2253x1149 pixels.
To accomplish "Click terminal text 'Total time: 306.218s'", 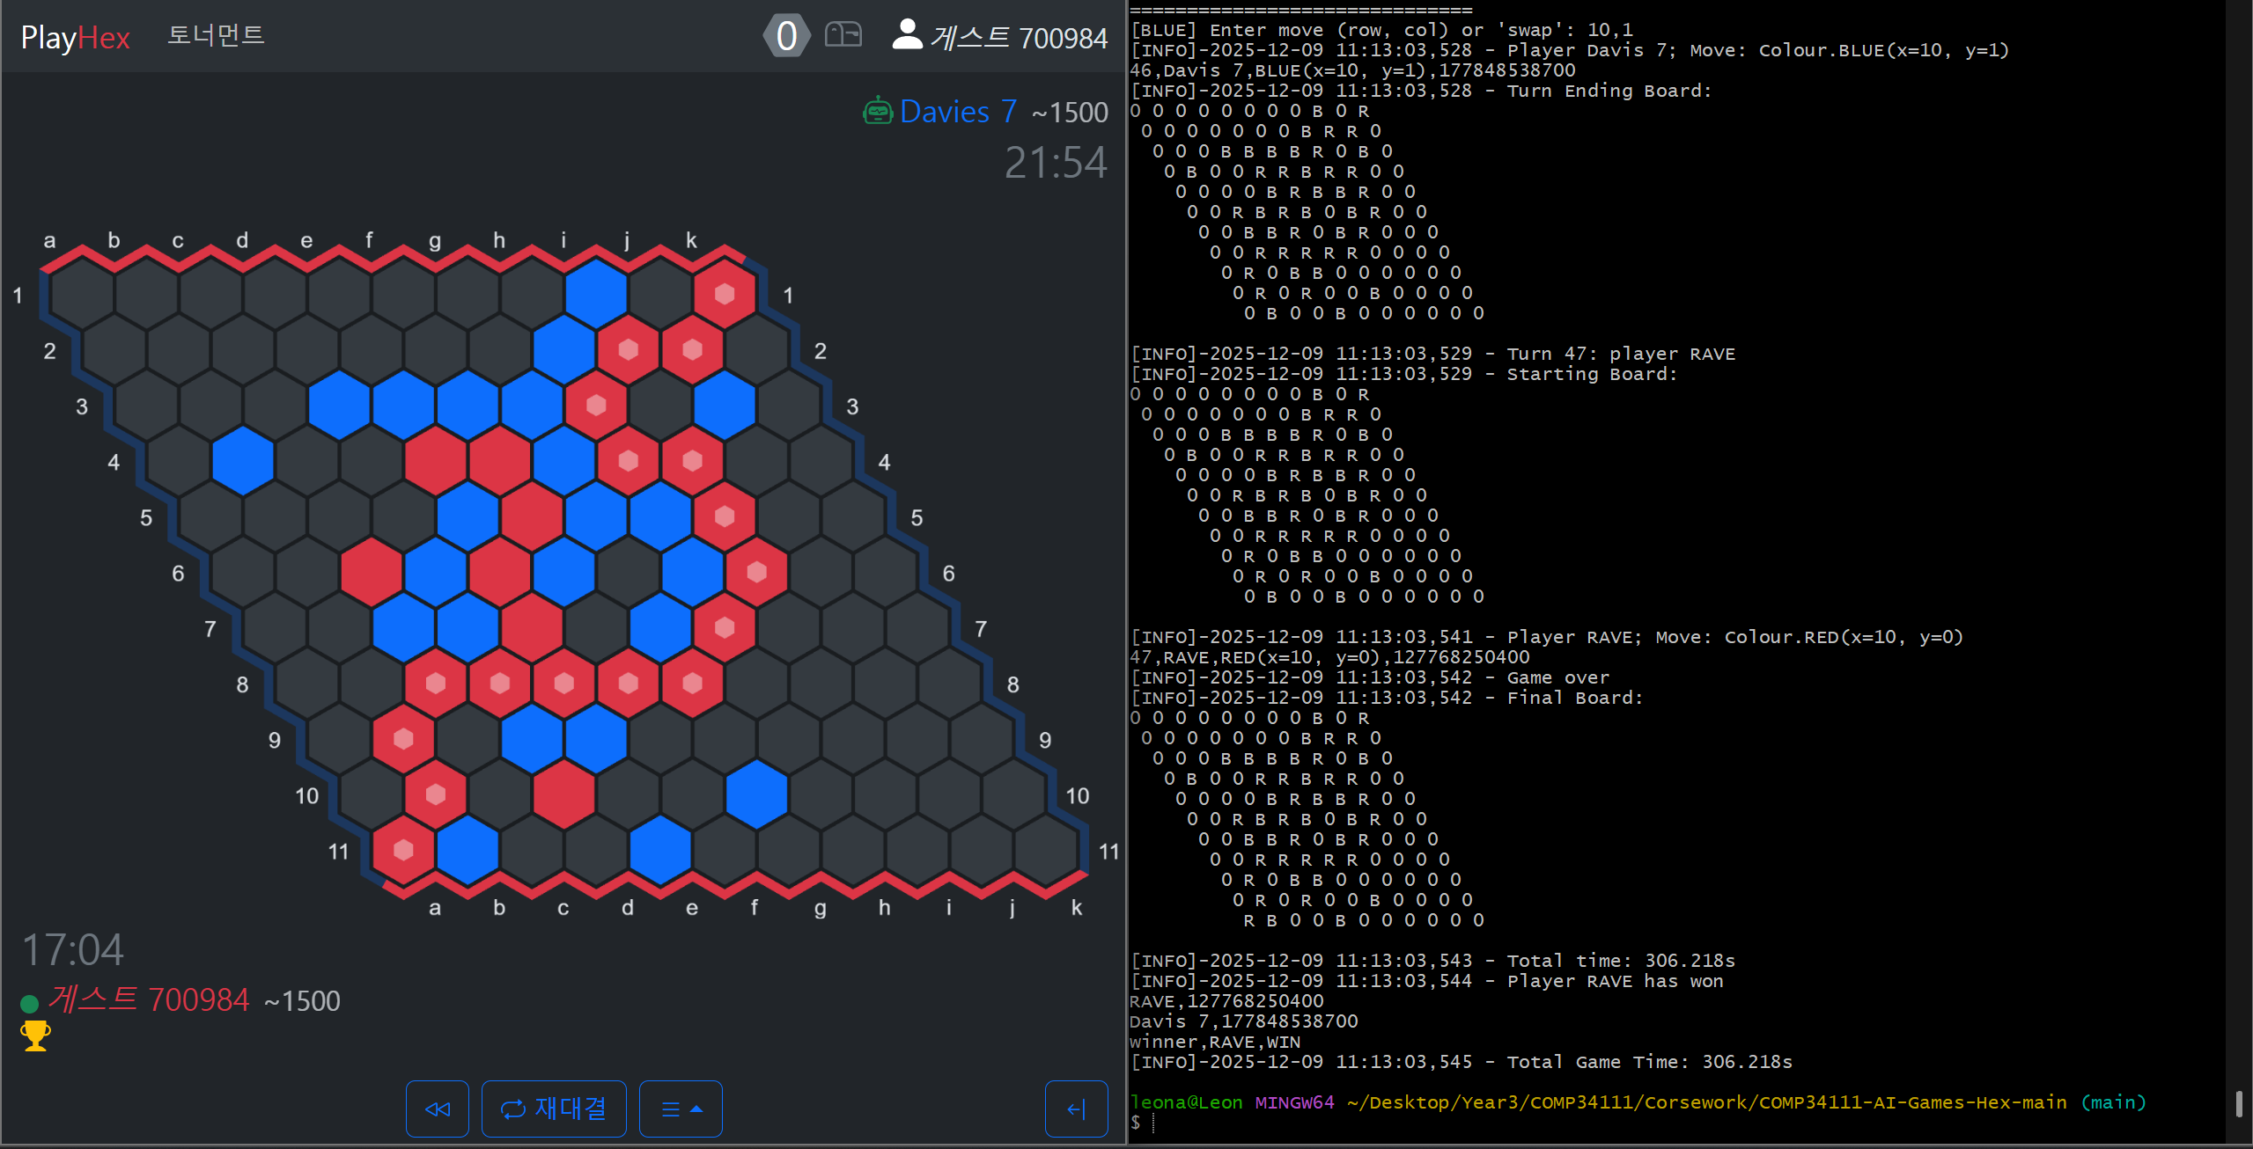I will coord(1621,961).
